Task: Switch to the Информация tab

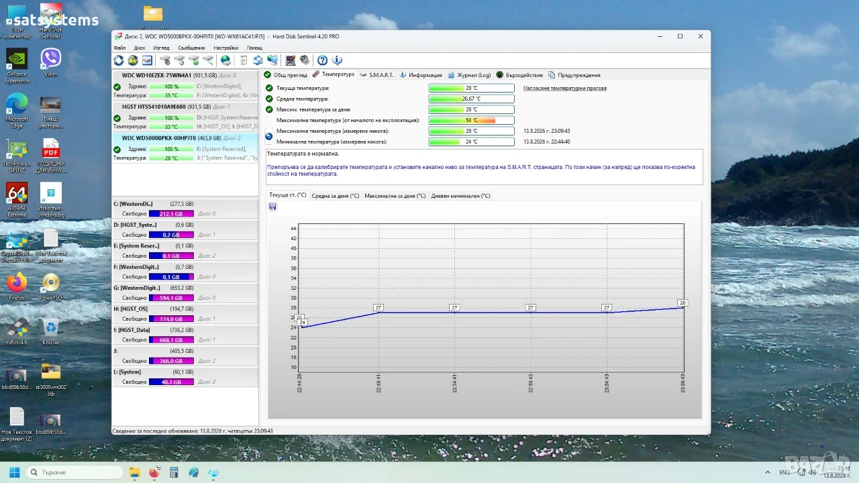Action: pyautogui.click(x=421, y=75)
